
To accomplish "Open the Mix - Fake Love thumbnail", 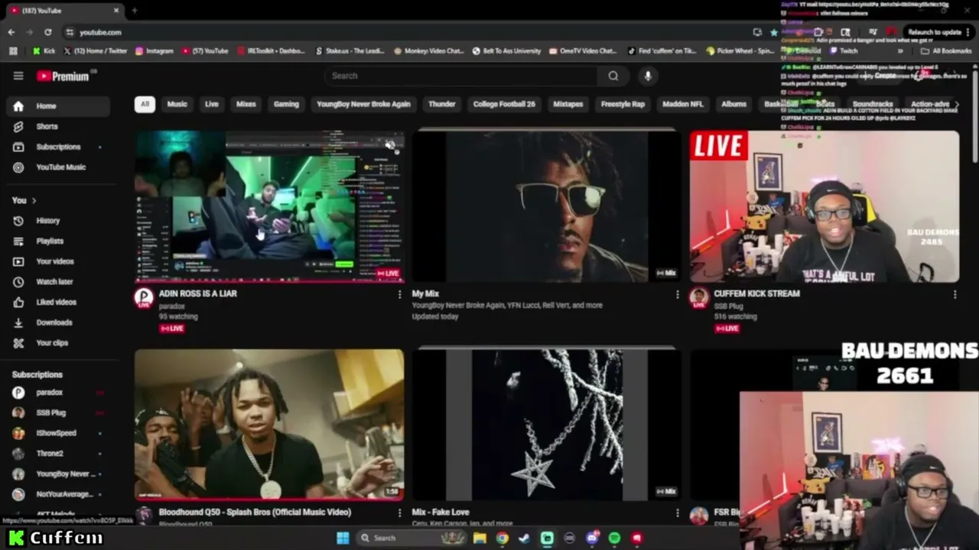I will pos(546,425).
